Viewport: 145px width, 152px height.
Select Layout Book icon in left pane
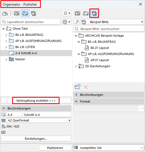coord(25,13)
